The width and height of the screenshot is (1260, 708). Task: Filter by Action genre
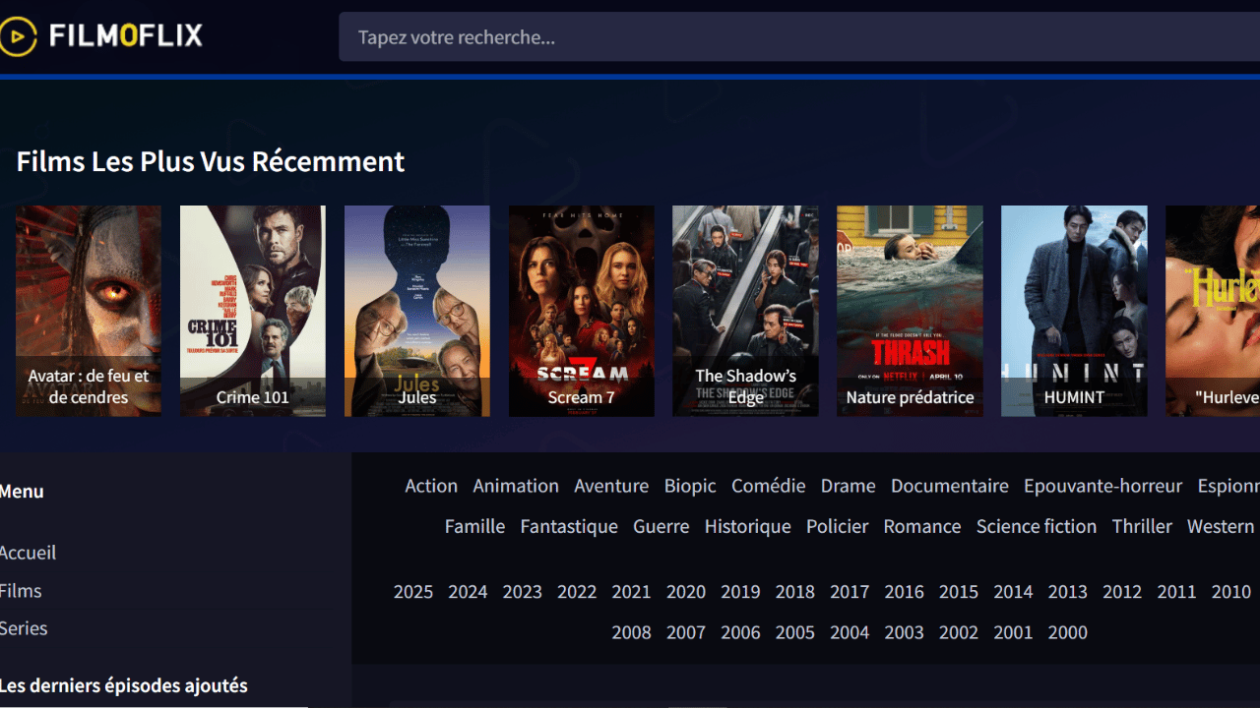pos(431,486)
